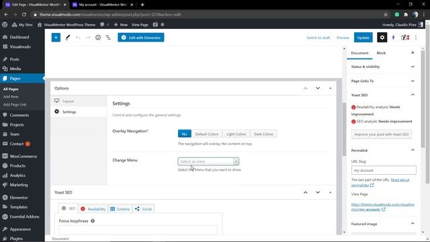Open the Yoast SEO toolbar icon
This screenshot has width=430, height=242.
(x=405, y=38)
